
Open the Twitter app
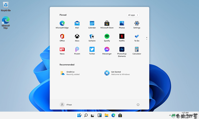click(x=92, y=51)
